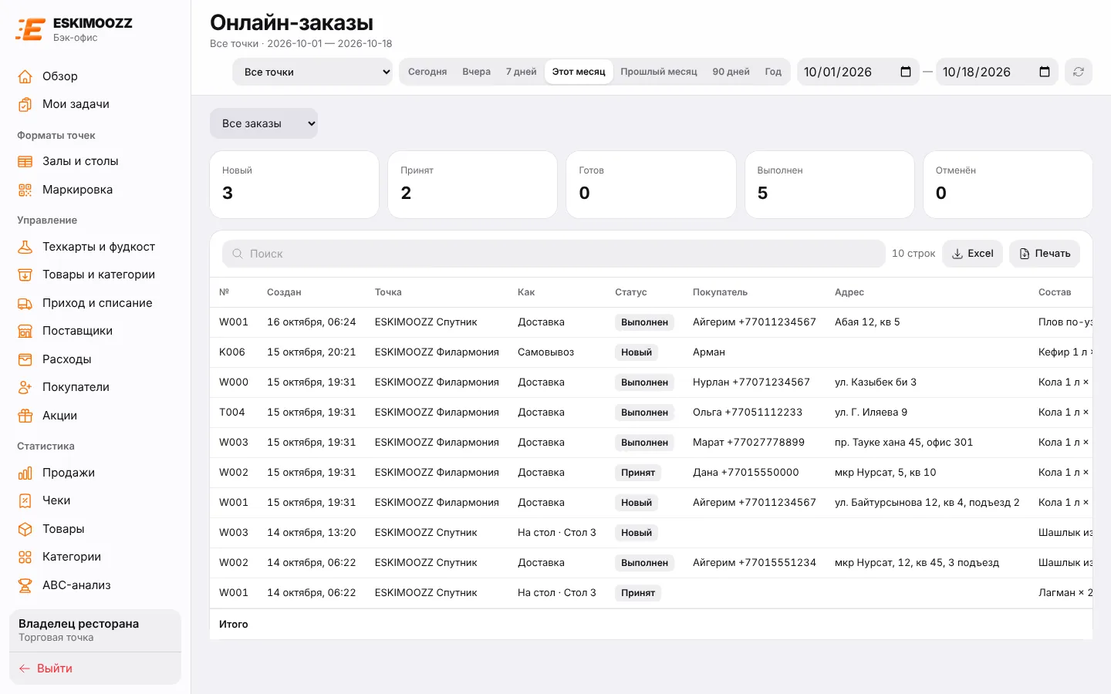Click the Выполнен orders summary card
The width and height of the screenshot is (1111, 694).
click(829, 184)
